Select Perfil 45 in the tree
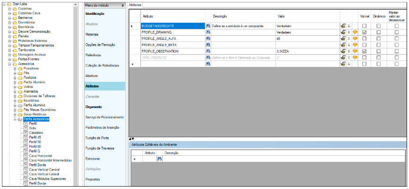 pos(35,137)
